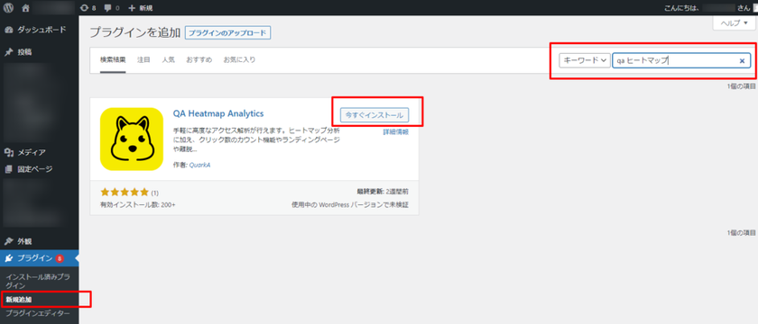This screenshot has width=758, height=324.
Task: Clear search with the x icon
Action: [x=742, y=61]
